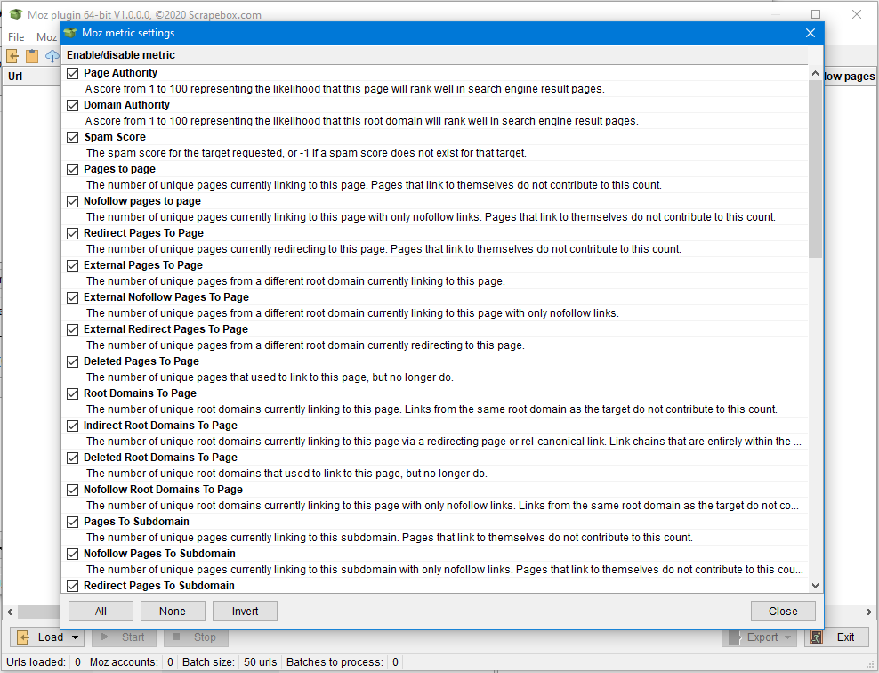This screenshot has height=673, width=879.
Task: Expand the Load button dropdown arrow
Action: 76,637
